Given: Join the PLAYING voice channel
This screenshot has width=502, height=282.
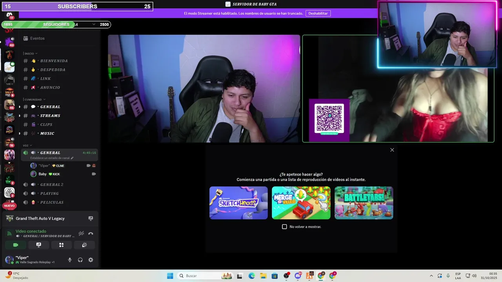Looking at the screenshot, I should [x=59, y=193].
